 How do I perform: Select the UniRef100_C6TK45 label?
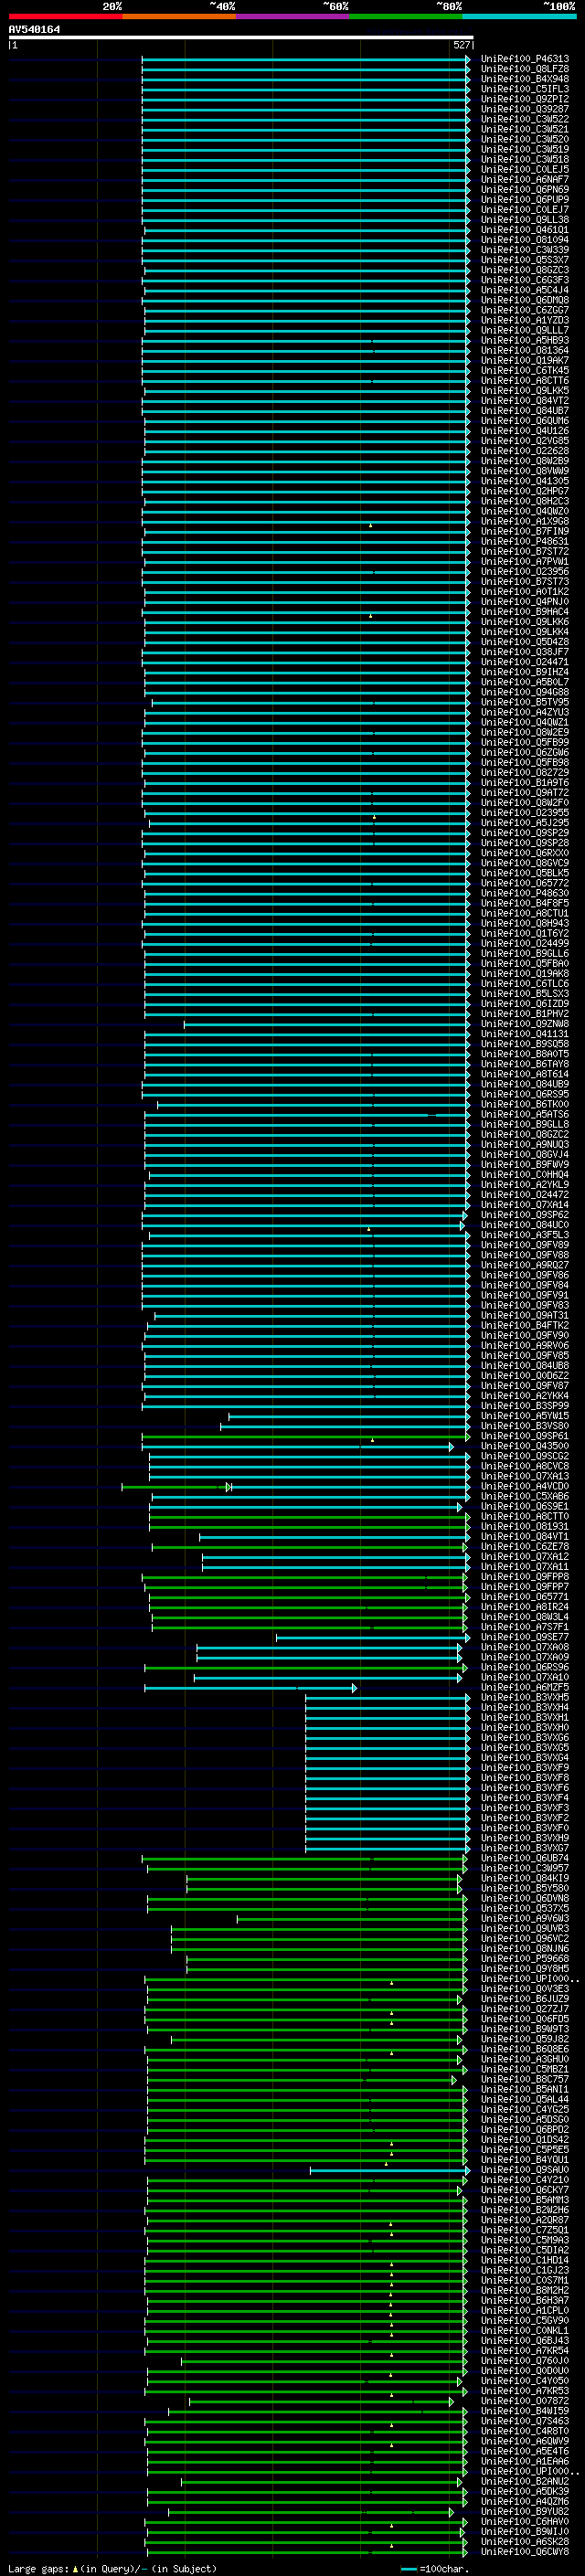[x=524, y=371]
